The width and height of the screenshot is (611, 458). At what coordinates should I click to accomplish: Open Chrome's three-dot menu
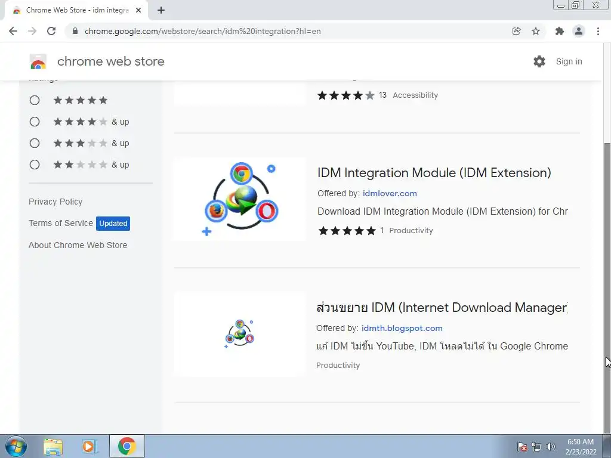click(x=598, y=31)
